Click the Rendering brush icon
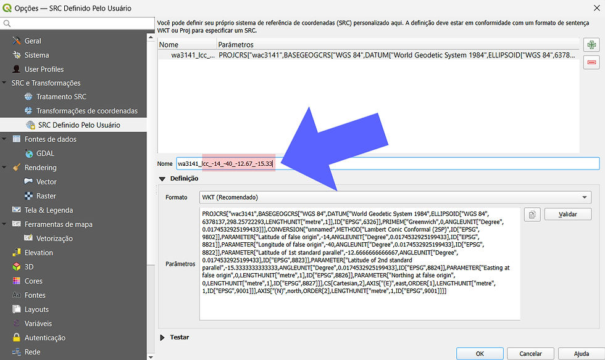Screen dimensions: 605x360 pos(16,167)
